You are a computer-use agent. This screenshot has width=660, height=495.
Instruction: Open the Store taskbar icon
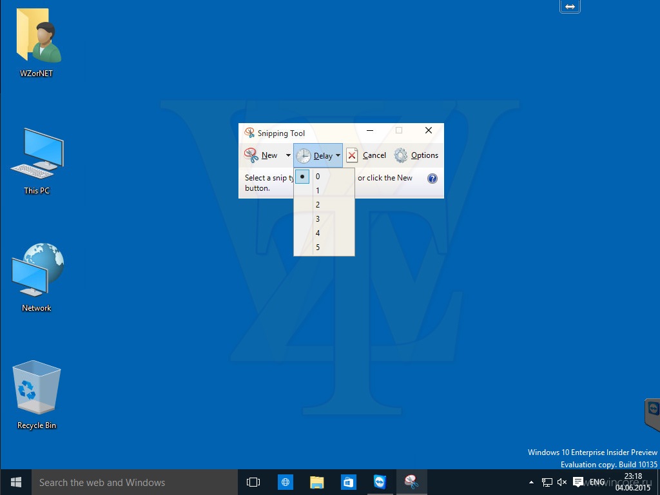pyautogui.click(x=349, y=482)
